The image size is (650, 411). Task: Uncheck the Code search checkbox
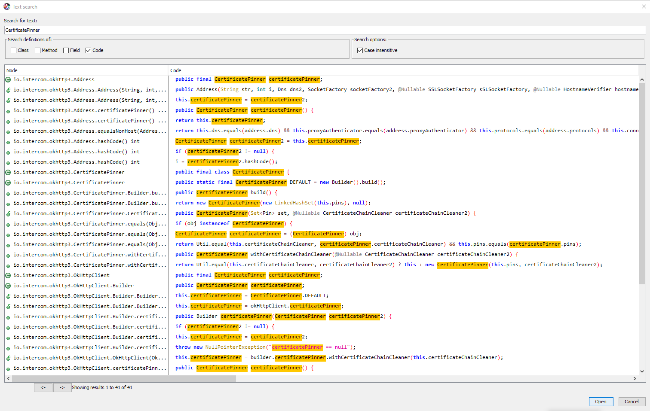(88, 50)
